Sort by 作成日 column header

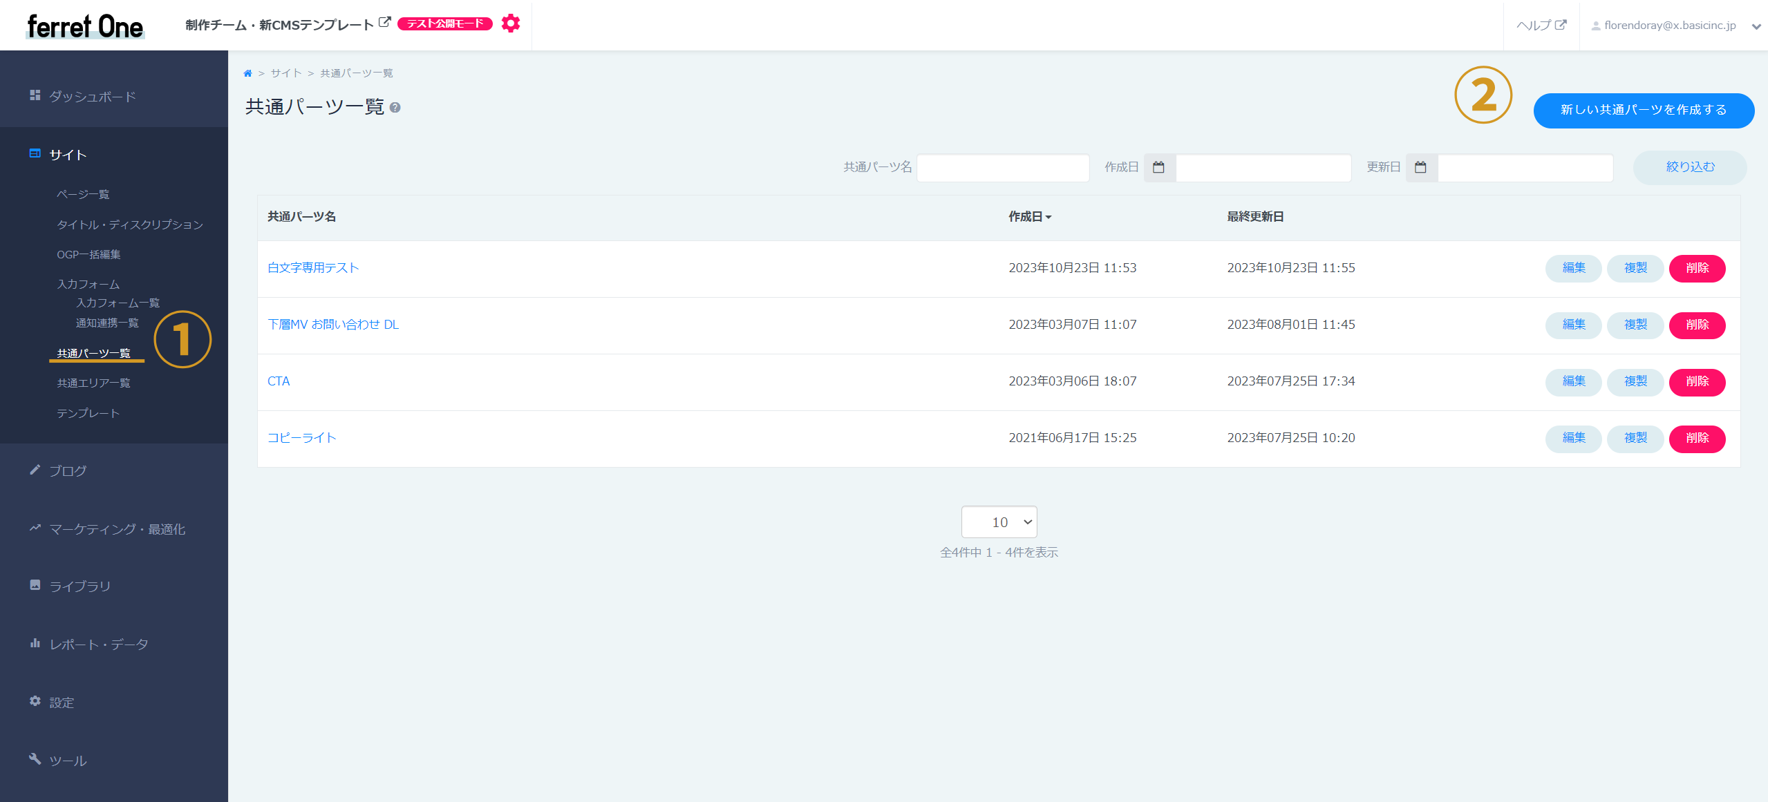point(1030,217)
